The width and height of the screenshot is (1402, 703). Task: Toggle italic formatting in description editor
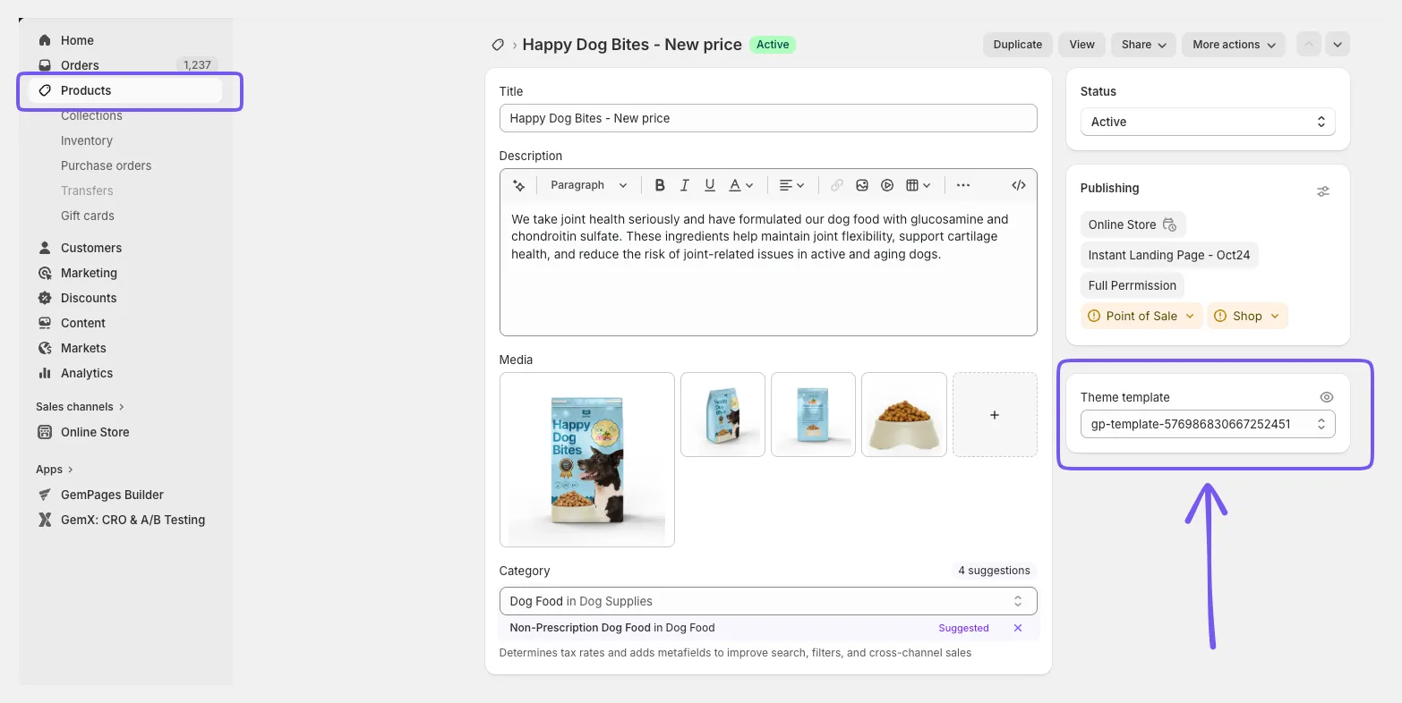click(685, 185)
